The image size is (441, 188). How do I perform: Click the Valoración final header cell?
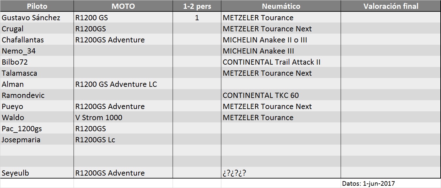[x=391, y=6]
